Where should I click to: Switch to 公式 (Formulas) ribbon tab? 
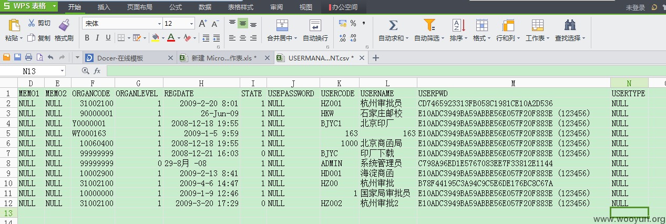click(176, 7)
